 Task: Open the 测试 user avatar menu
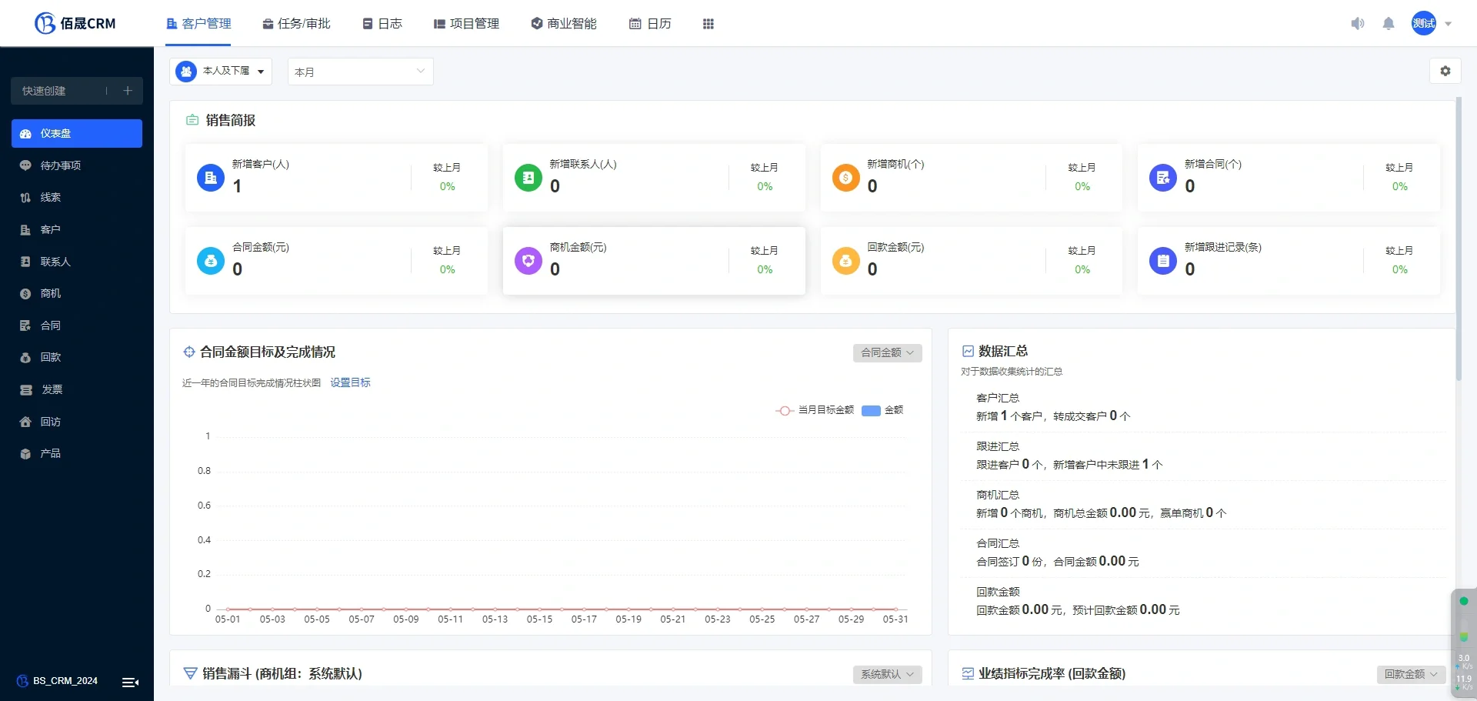point(1424,23)
